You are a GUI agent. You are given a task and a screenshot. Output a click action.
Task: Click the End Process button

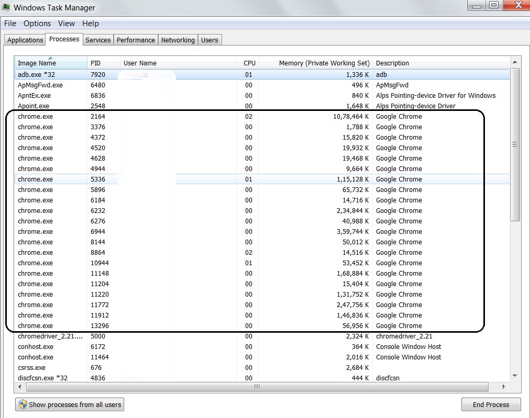coord(491,404)
